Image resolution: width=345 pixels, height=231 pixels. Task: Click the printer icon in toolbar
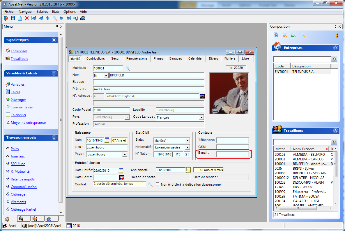pyautogui.click(x=83, y=18)
